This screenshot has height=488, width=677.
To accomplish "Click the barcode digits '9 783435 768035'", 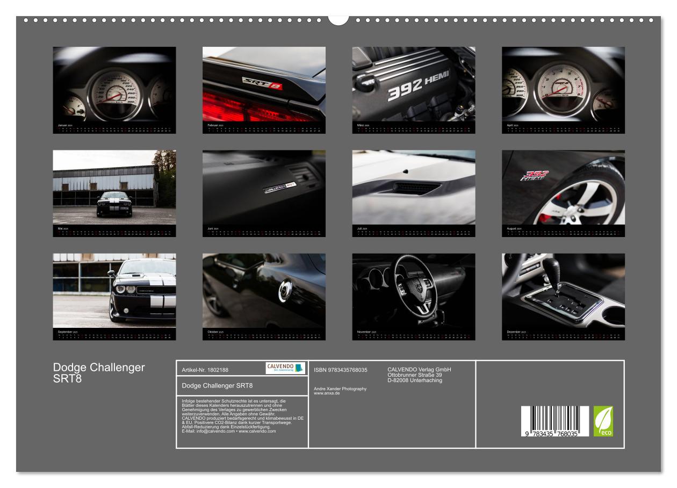I will click(552, 433).
